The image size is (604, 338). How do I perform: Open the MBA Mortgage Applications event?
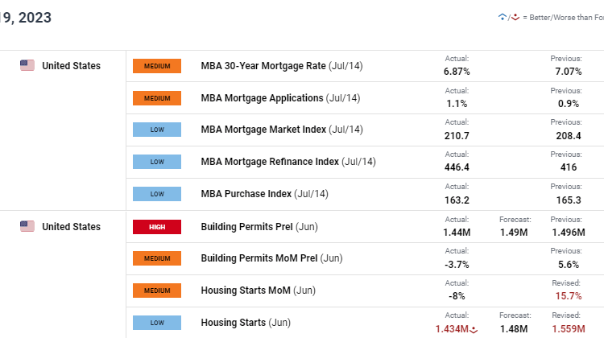(x=280, y=97)
